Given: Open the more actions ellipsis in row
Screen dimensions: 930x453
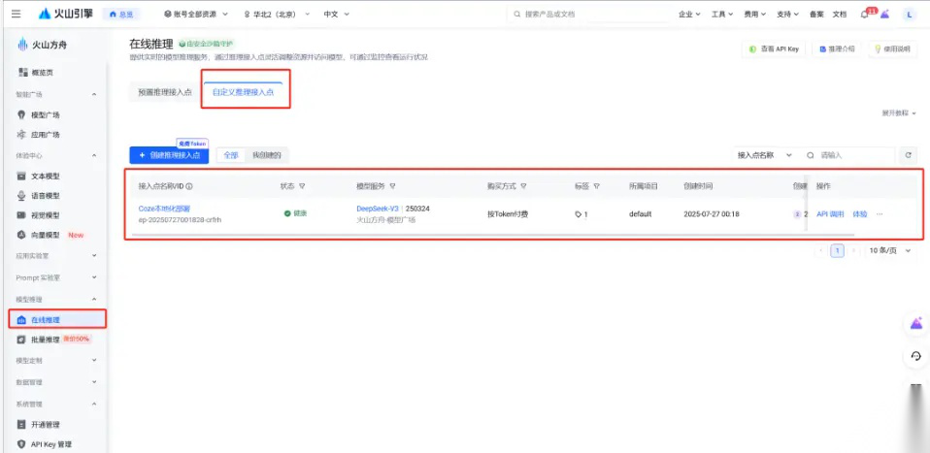Looking at the screenshot, I should tap(879, 214).
